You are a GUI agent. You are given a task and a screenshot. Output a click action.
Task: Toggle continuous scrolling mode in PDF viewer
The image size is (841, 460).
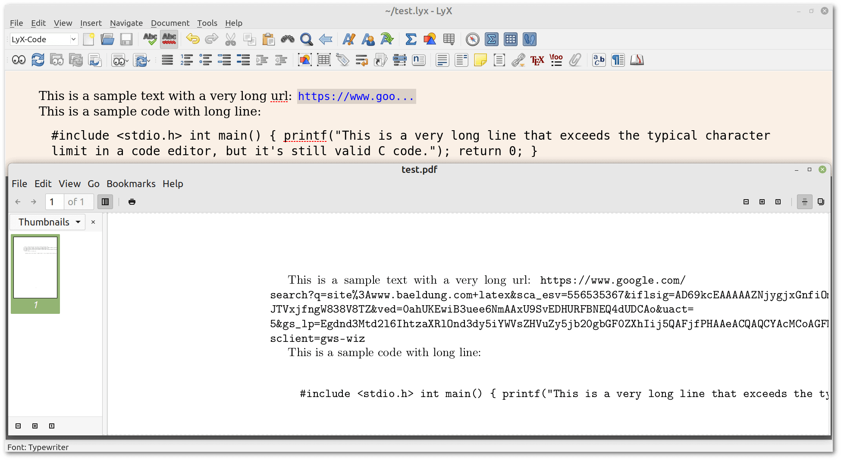pos(804,202)
